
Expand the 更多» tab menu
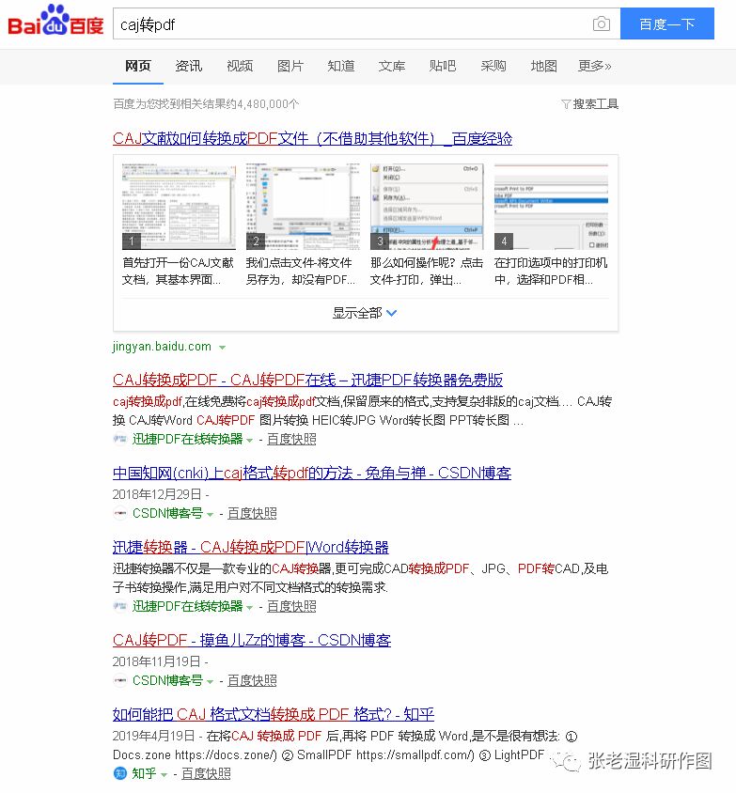595,66
